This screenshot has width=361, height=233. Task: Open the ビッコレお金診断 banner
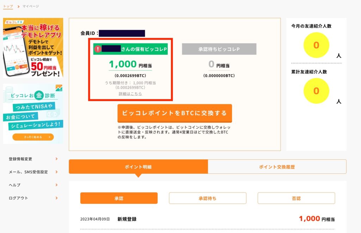point(33,114)
